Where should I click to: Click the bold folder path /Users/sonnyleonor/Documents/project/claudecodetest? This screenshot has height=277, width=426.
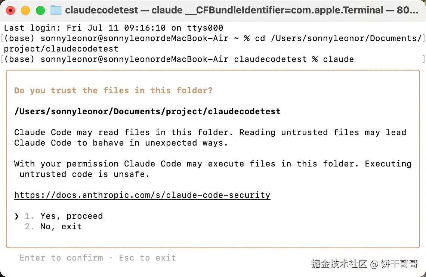147,112
